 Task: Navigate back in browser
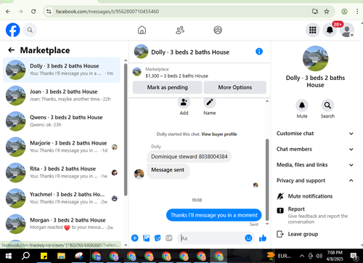8,12
